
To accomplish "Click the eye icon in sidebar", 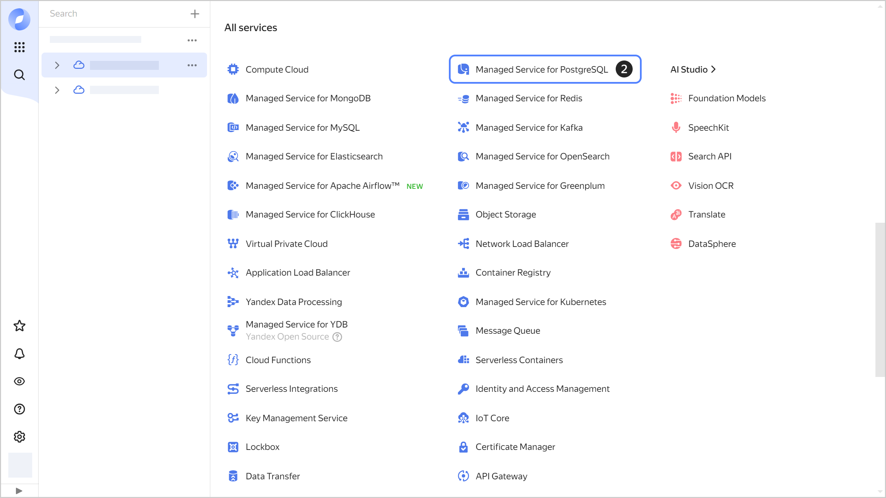I will [19, 381].
